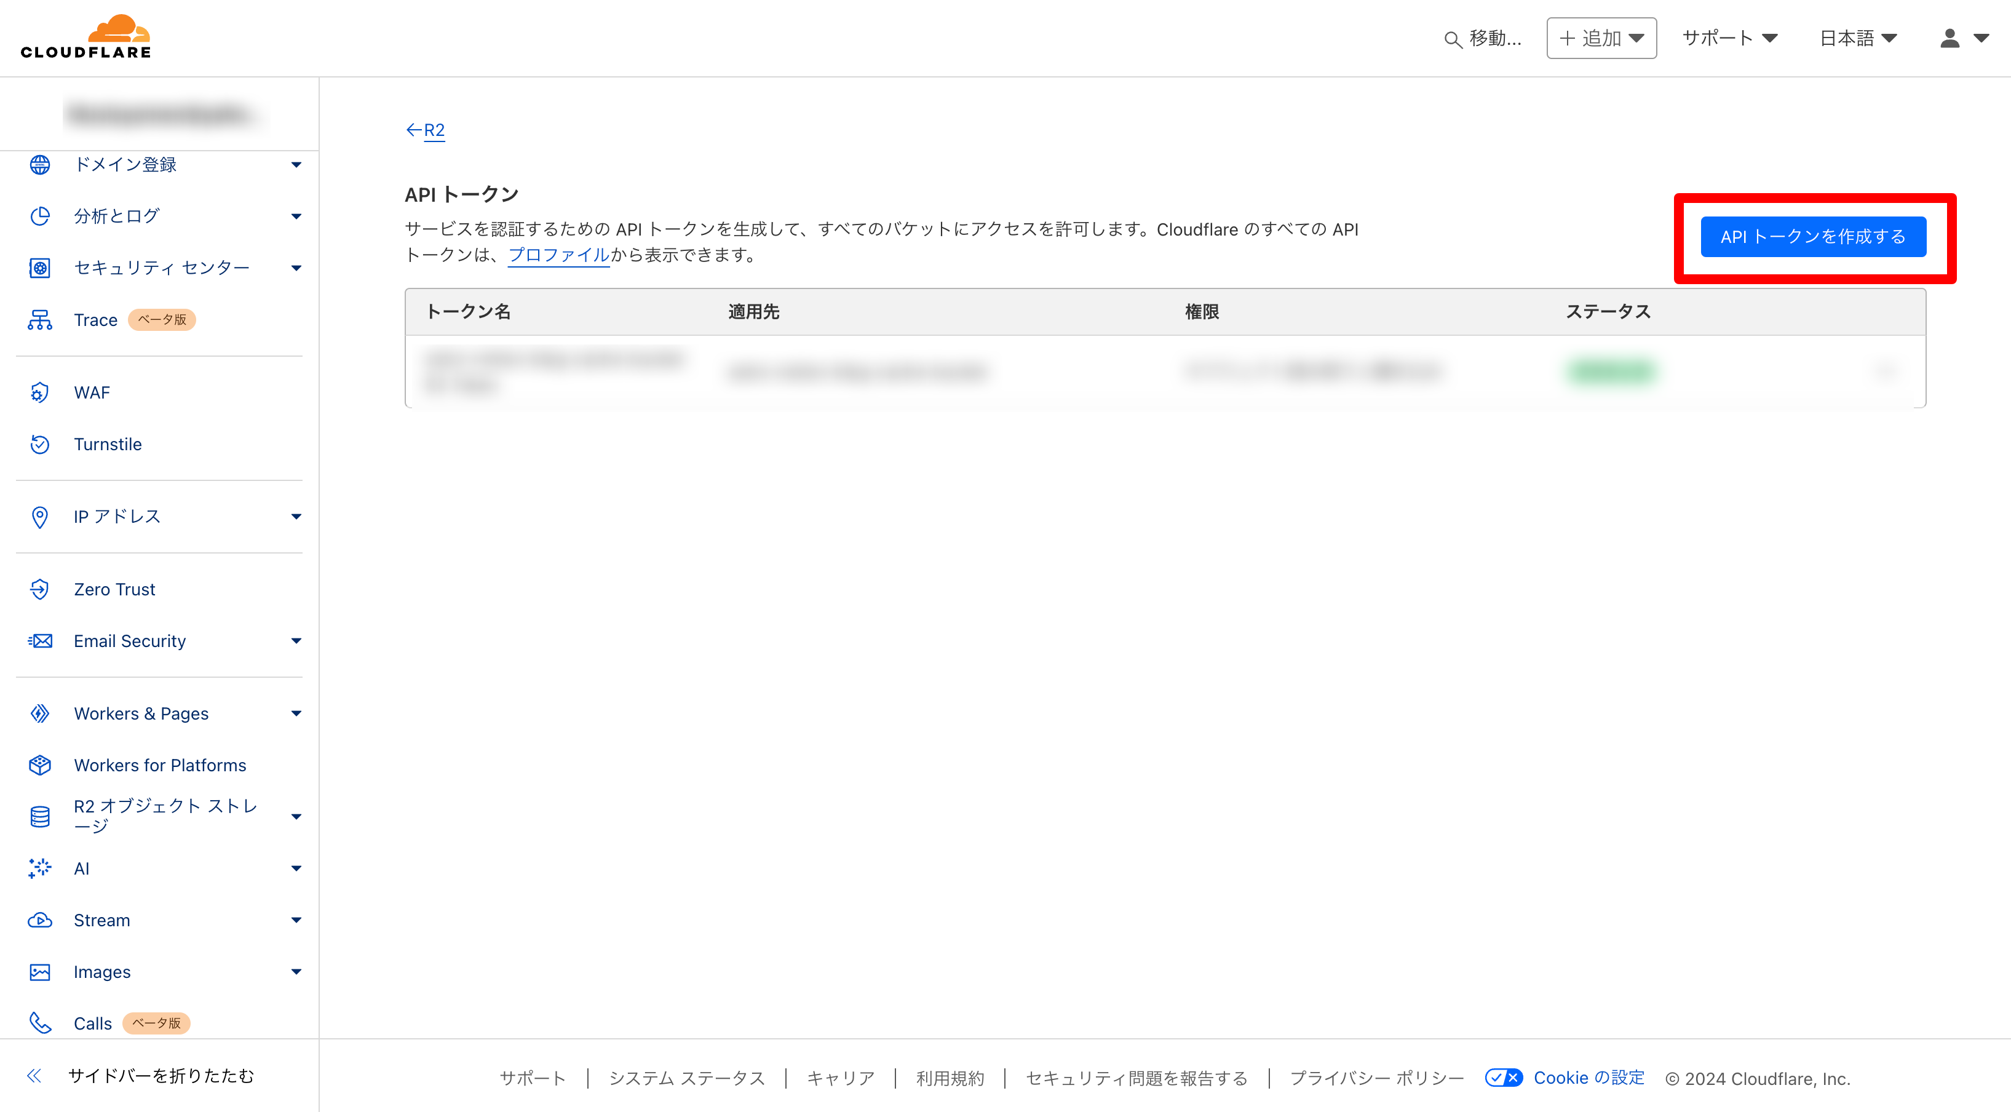2011x1112 pixels.
Task: Click the 分析とログ chart icon
Action: 40,216
